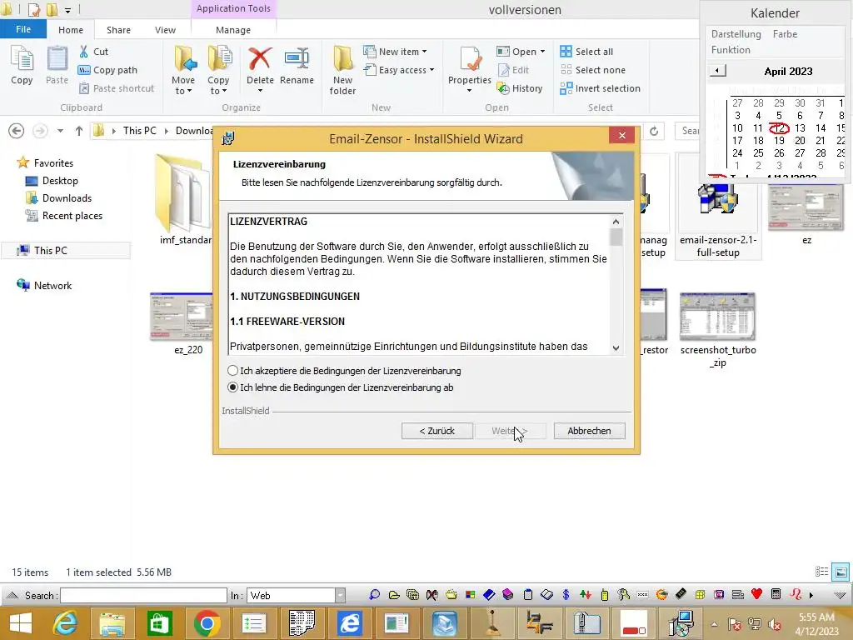853x640 pixels.
Task: Select Desktop in Favorites sidebar
Action: click(x=52, y=181)
